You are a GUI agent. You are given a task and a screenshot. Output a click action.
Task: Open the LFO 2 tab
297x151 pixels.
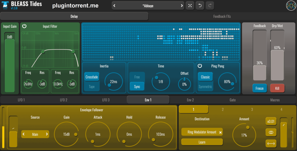(x=64, y=100)
